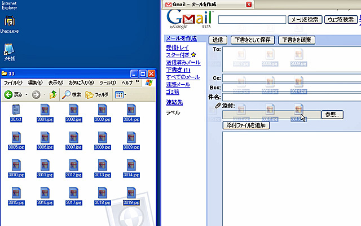
Task: Focus the Gmail search box
Action: pyautogui.click(x=252, y=20)
